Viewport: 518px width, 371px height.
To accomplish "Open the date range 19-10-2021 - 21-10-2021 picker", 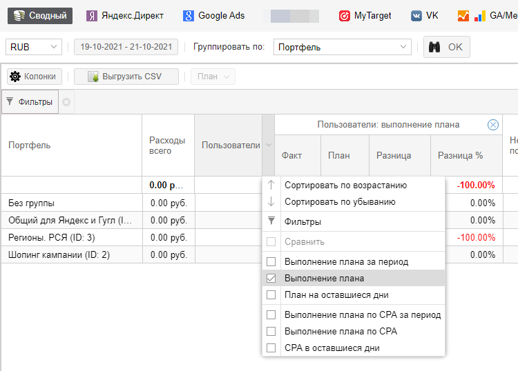I will 126,47.
